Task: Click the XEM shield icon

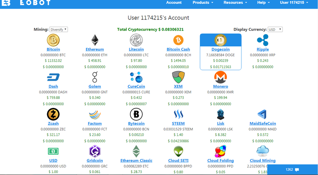Action: click(x=178, y=77)
